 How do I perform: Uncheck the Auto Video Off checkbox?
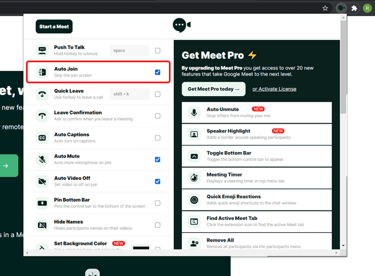click(x=158, y=182)
